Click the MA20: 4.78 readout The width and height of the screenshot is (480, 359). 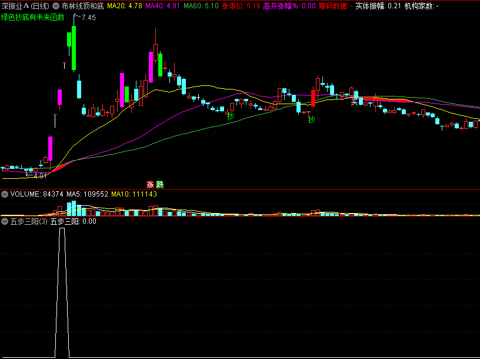point(125,6)
